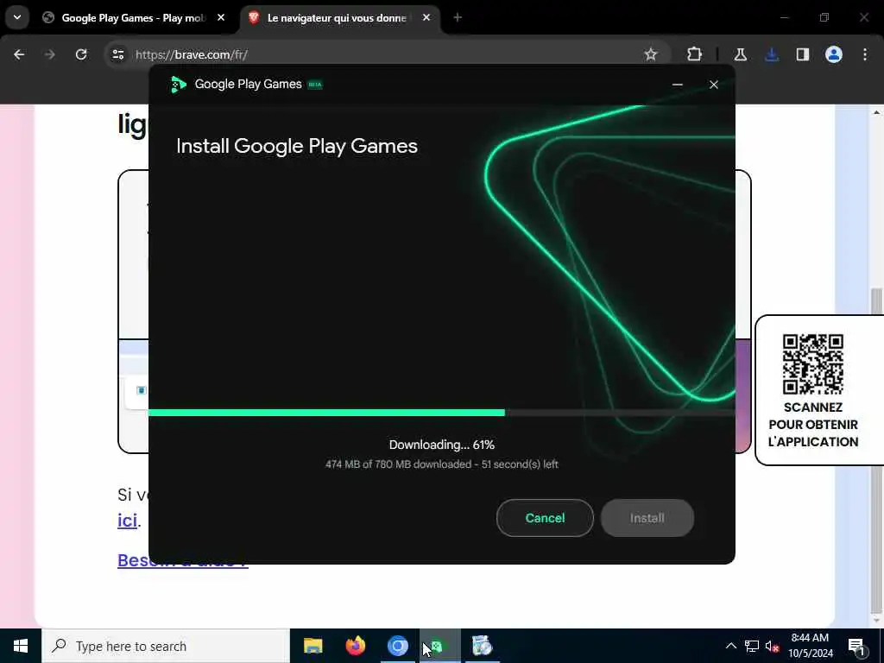This screenshot has width=884, height=663.
Task: Open the 'Besoin d'aide ?' link
Action: [183, 560]
